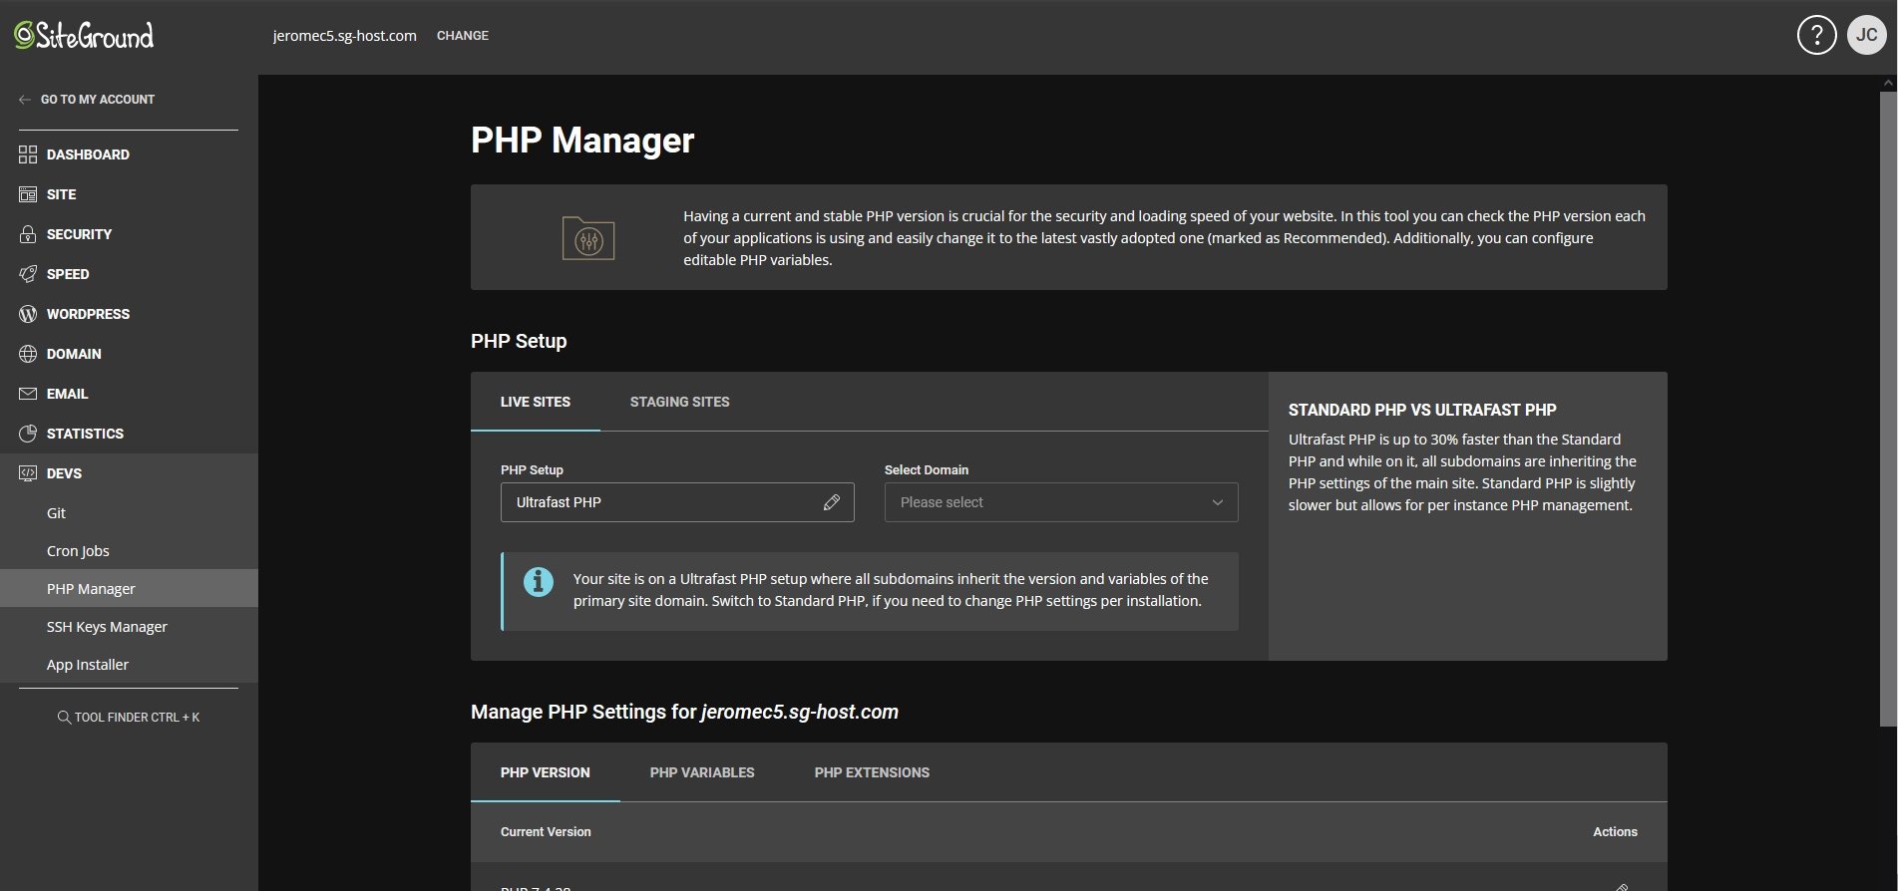Click the Current Version column header
The height and width of the screenshot is (891, 1898).
546,832
